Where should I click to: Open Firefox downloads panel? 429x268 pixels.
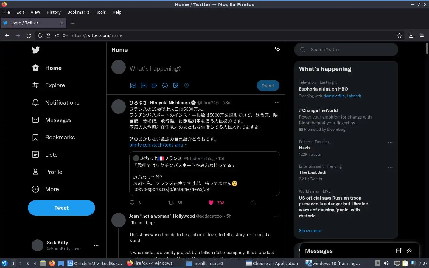[x=411, y=35]
